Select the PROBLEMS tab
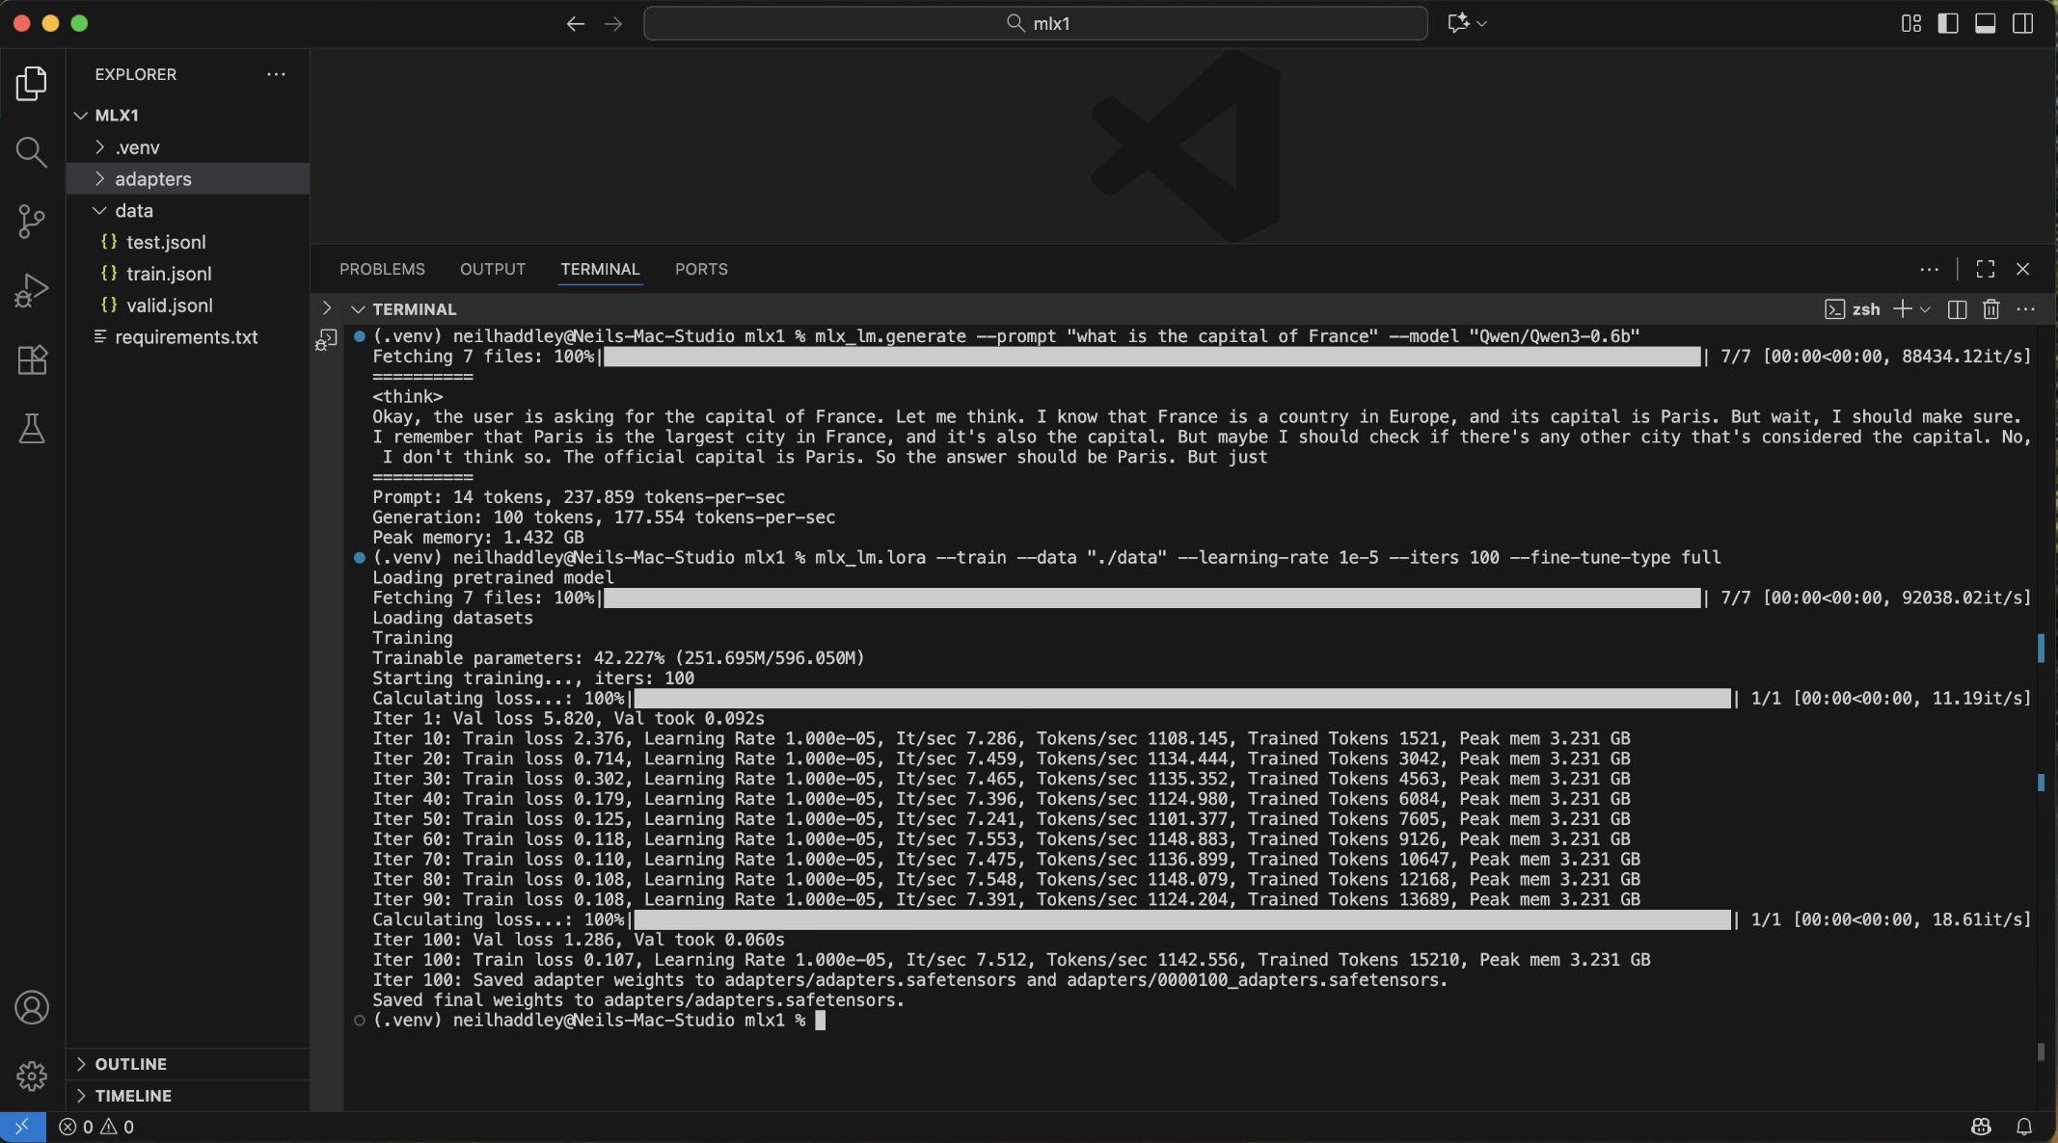The image size is (2058, 1143). click(x=382, y=269)
